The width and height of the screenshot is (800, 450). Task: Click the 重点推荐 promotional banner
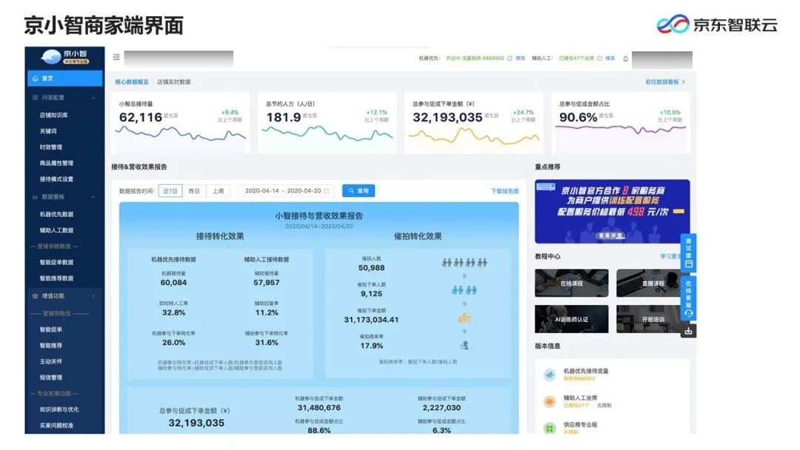[x=613, y=212]
